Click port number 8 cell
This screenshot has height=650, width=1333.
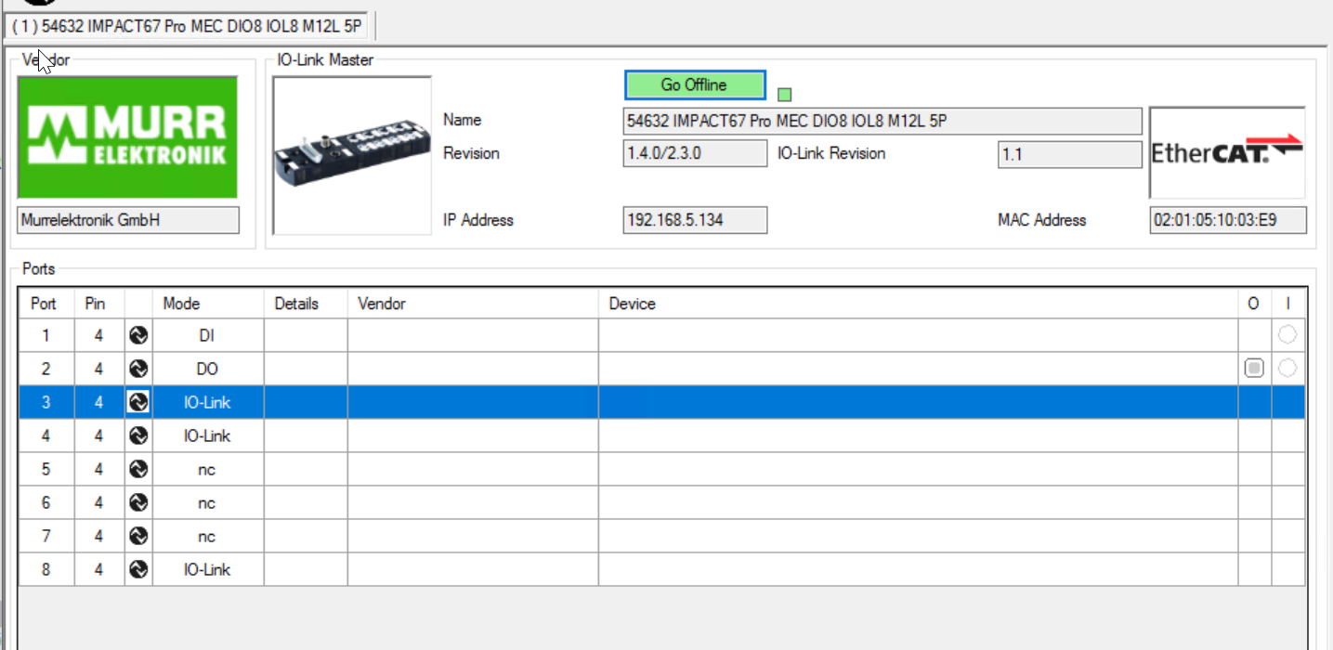[46, 569]
